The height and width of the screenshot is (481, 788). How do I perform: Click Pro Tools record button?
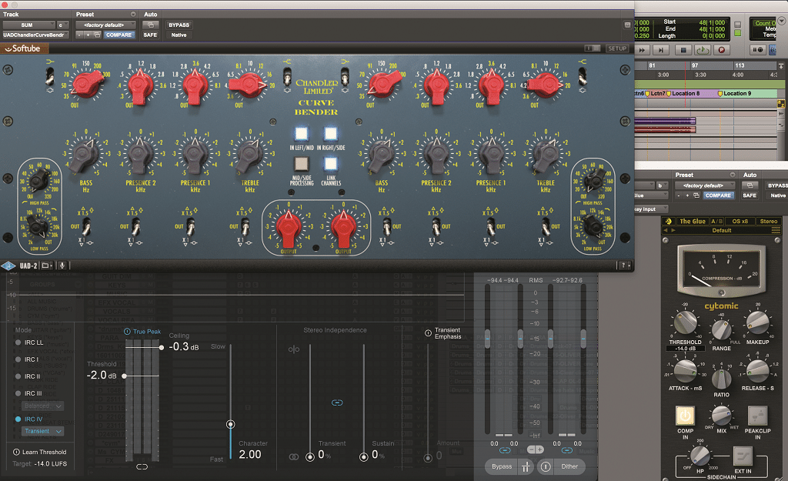(721, 50)
